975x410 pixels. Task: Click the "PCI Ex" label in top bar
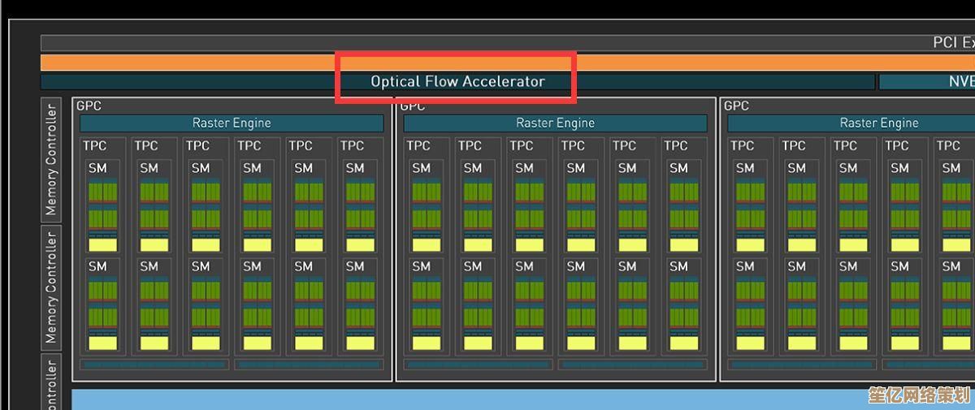954,43
